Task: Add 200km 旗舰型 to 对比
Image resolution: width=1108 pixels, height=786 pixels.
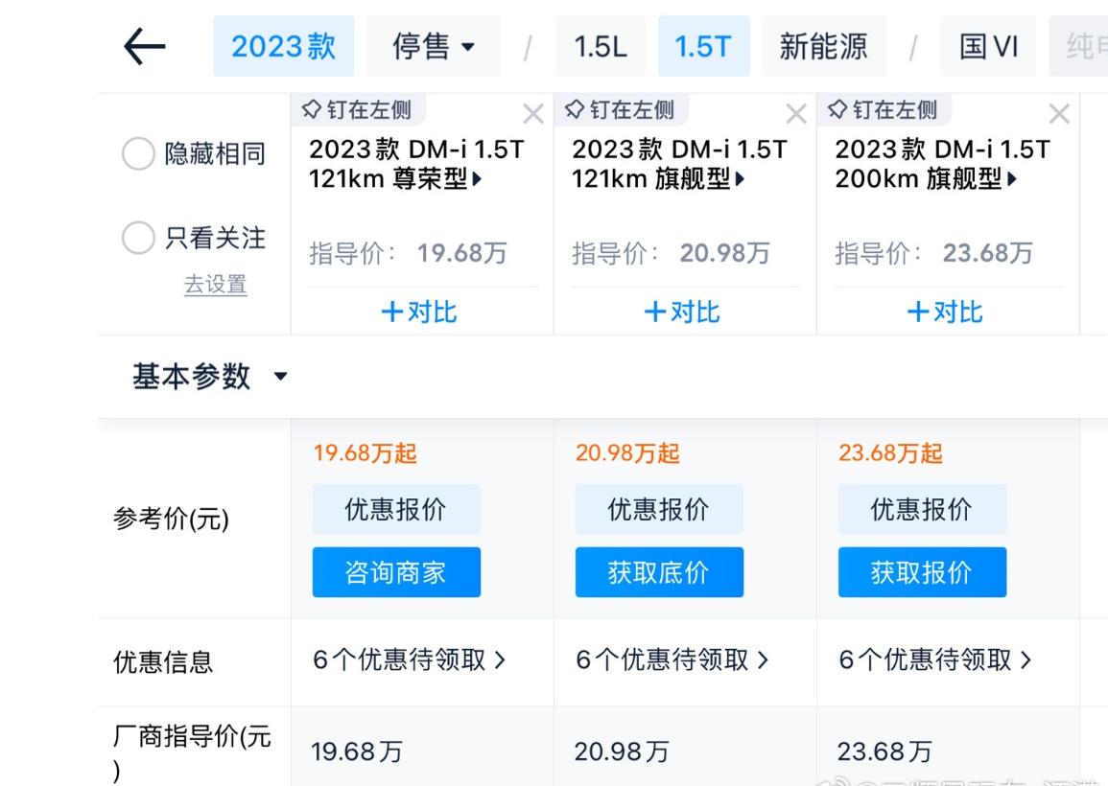Action: 945,312
